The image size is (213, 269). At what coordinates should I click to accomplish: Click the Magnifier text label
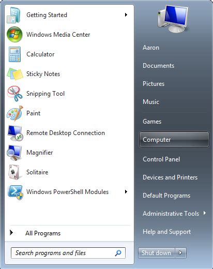[40, 153]
